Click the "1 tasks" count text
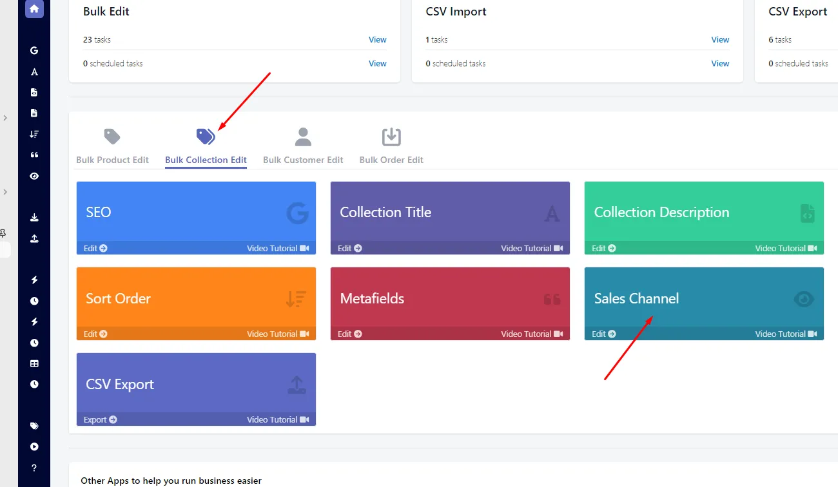The height and width of the screenshot is (487, 838). pyautogui.click(x=436, y=40)
